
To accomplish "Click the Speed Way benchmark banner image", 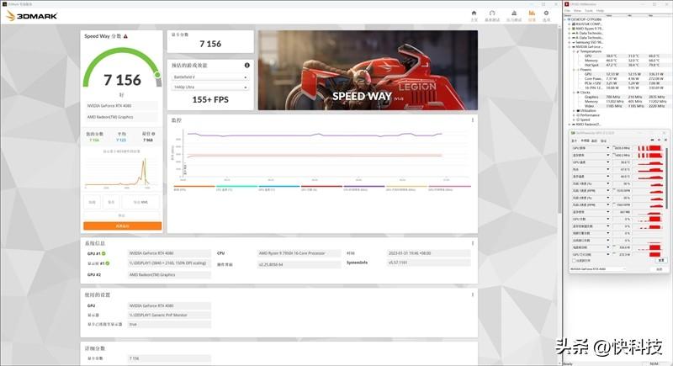I will (368, 70).
